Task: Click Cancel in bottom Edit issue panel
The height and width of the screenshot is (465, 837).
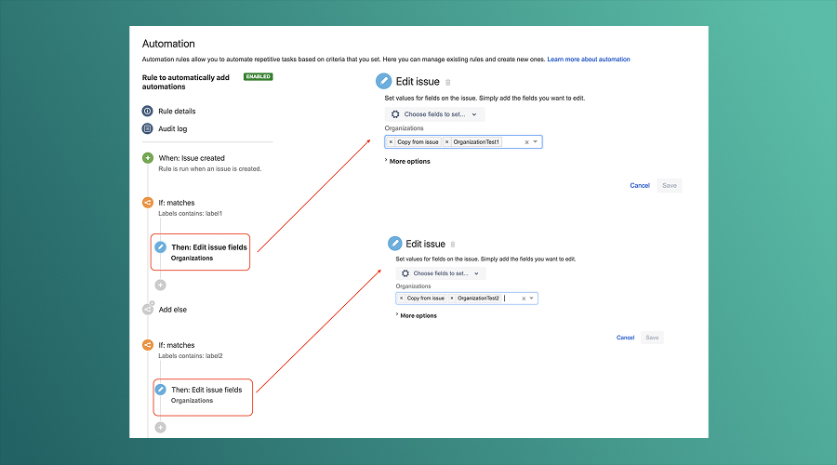Action: tap(625, 338)
